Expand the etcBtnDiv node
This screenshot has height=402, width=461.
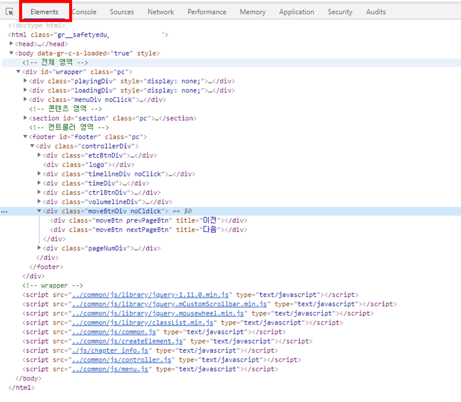(x=39, y=155)
